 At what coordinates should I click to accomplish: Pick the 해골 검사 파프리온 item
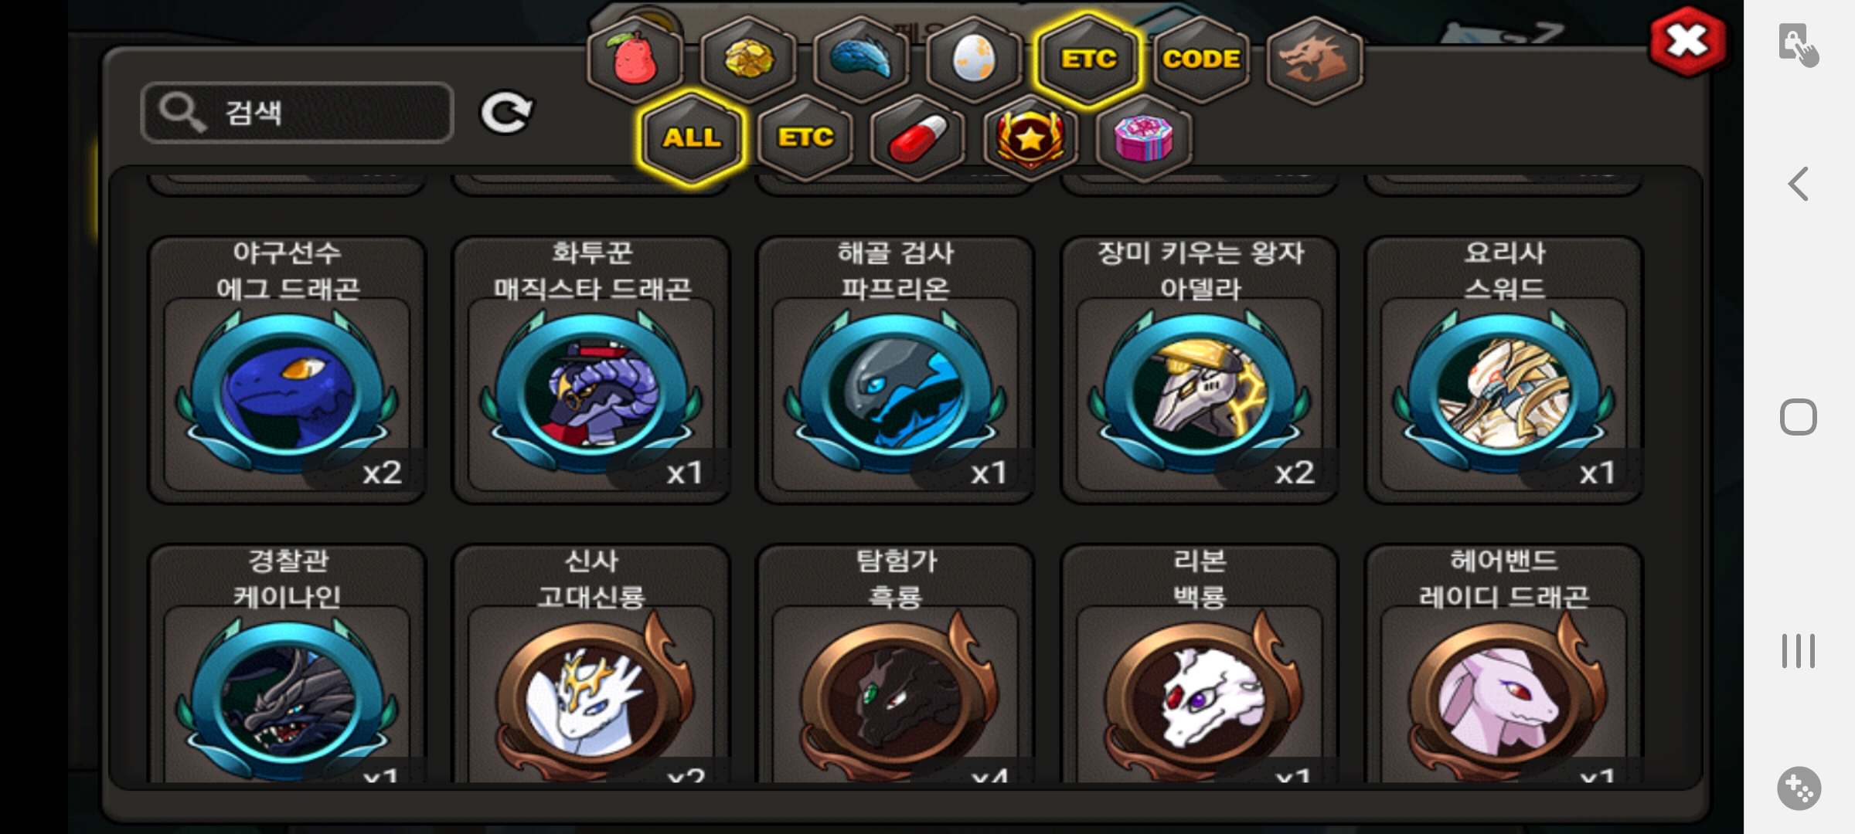click(x=895, y=370)
